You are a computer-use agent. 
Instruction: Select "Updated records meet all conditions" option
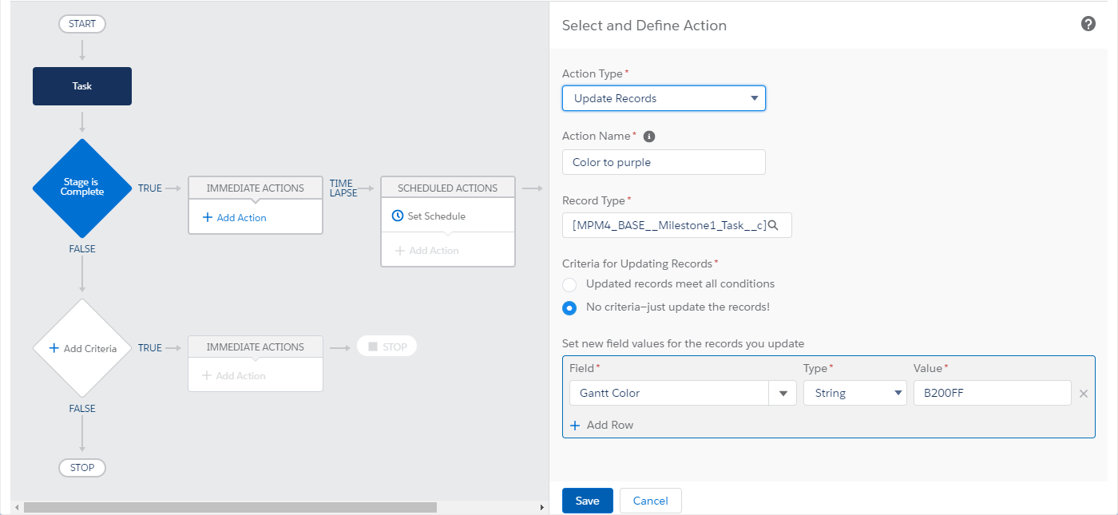tap(569, 284)
